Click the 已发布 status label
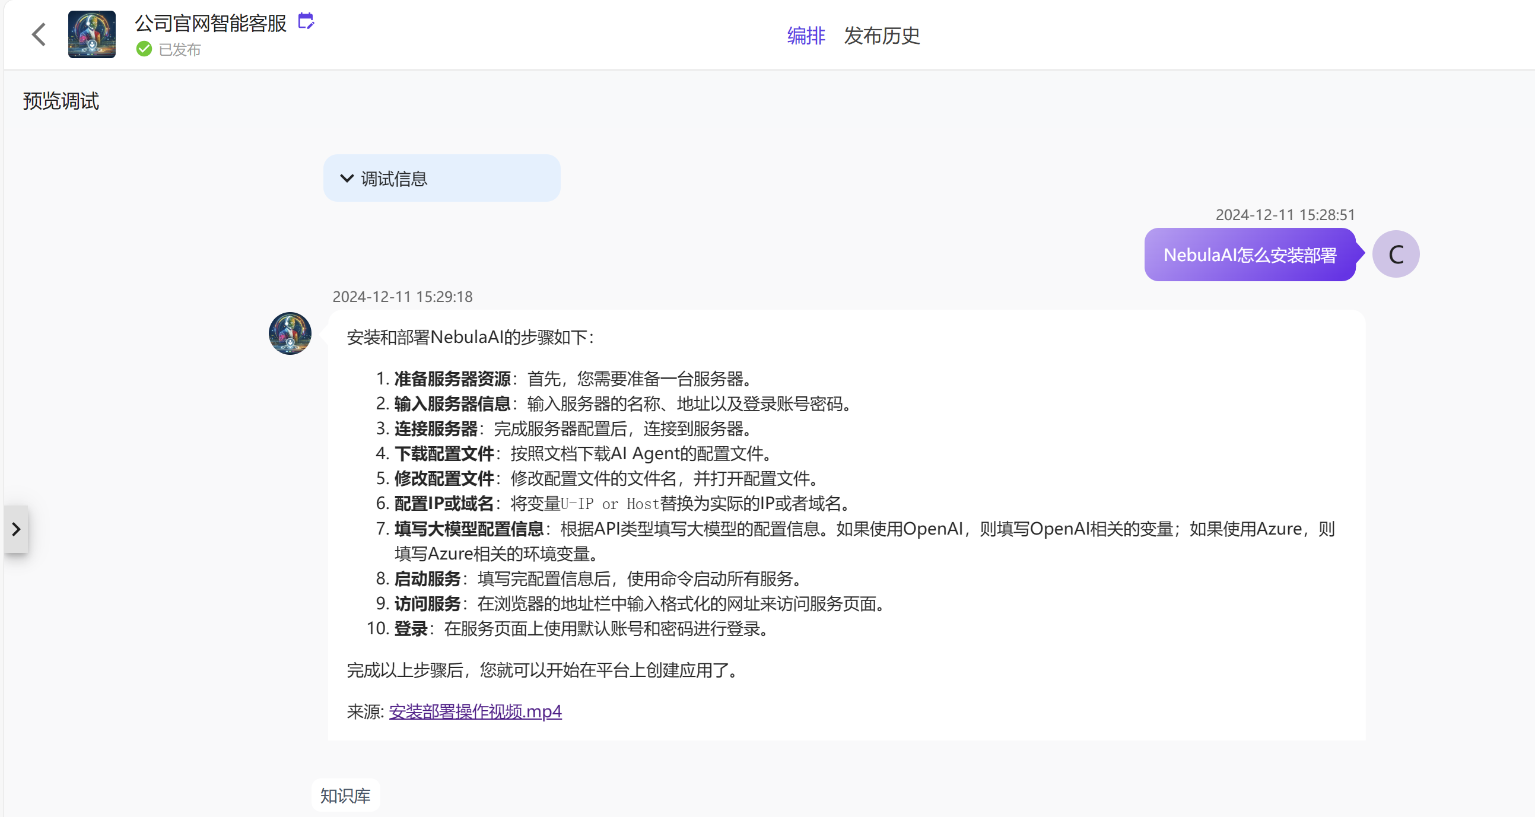Image resolution: width=1535 pixels, height=817 pixels. 179,49
